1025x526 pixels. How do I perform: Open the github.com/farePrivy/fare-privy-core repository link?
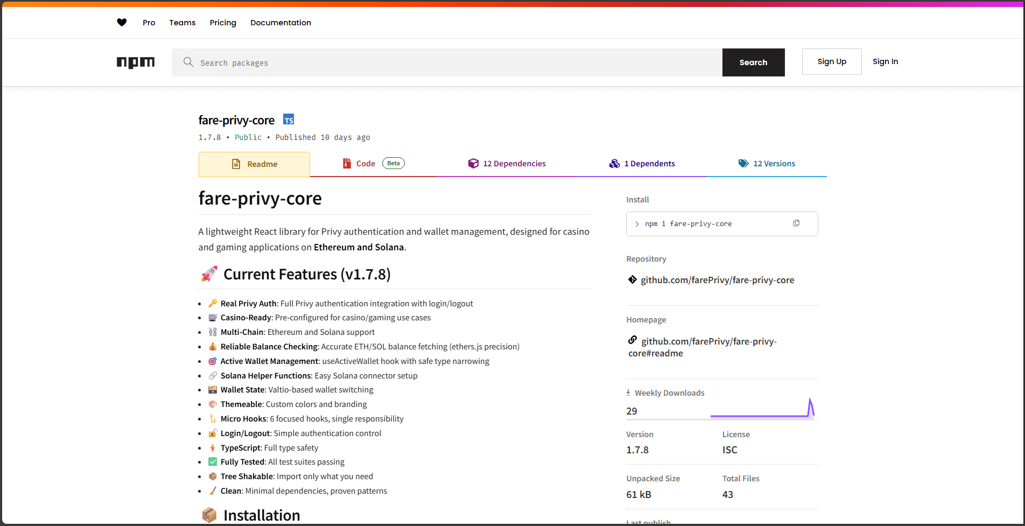click(x=717, y=280)
